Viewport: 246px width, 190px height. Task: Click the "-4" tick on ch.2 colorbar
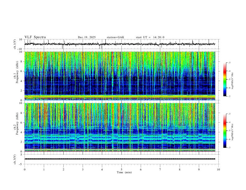(229, 122)
